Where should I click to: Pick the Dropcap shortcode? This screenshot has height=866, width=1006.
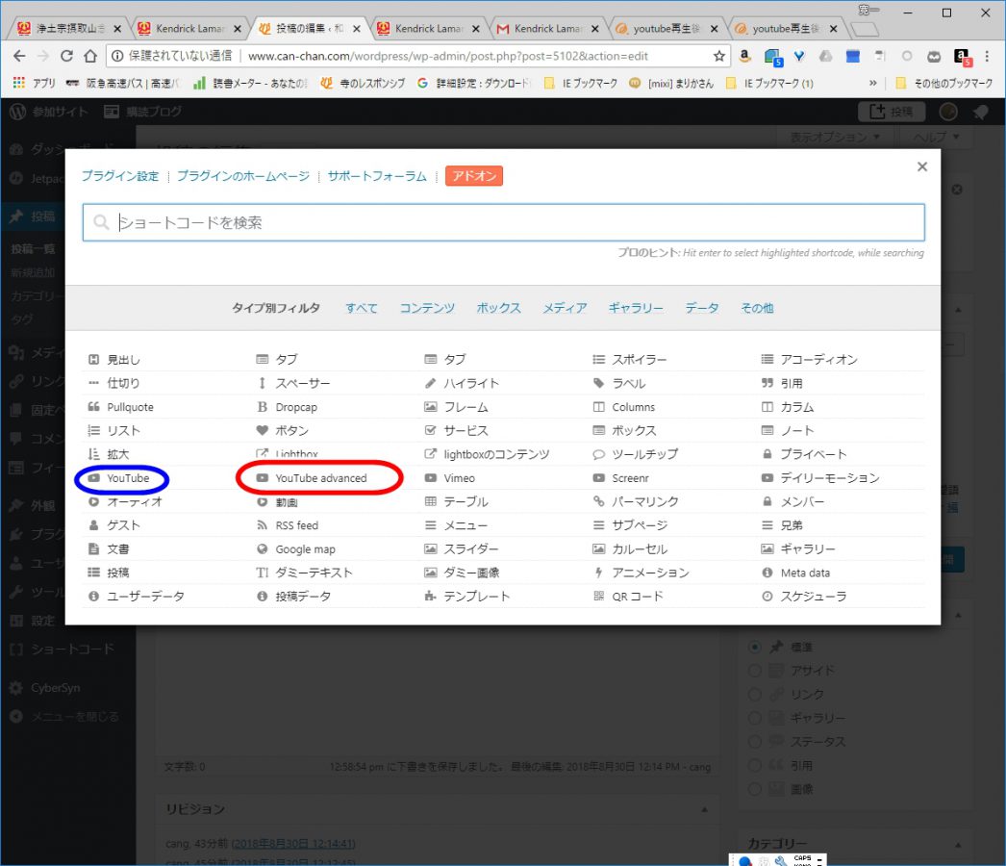coord(287,407)
